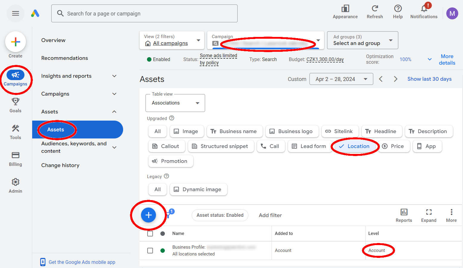Open help for Upgraded assets

[x=172, y=118]
